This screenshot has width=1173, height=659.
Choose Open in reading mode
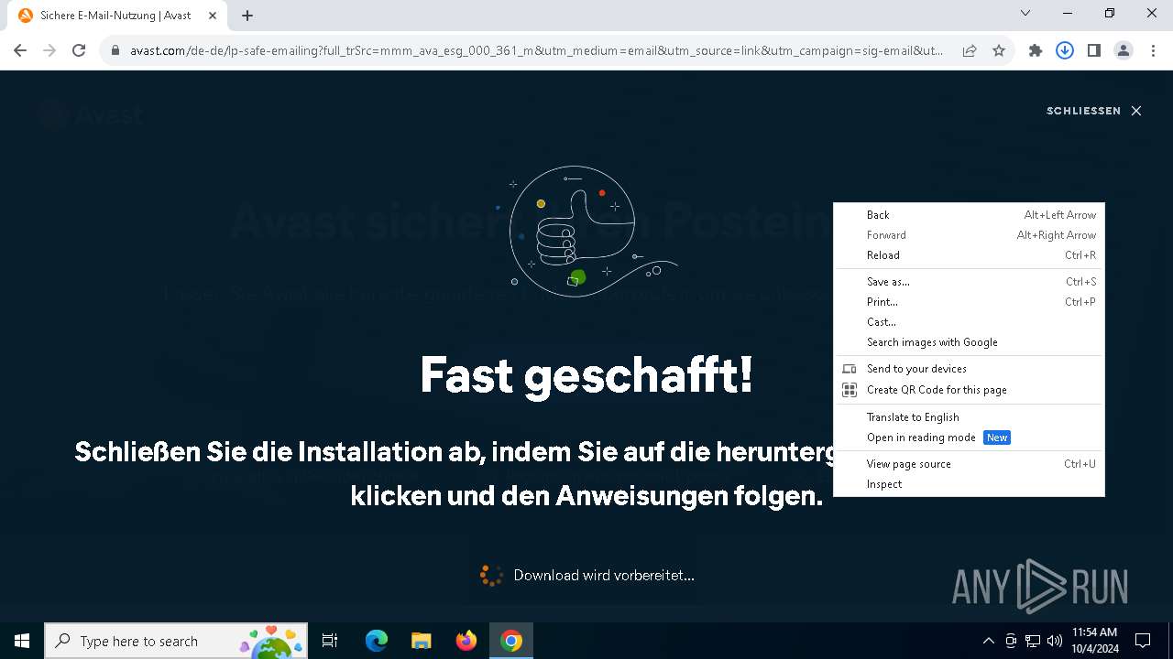pyautogui.click(x=969, y=438)
